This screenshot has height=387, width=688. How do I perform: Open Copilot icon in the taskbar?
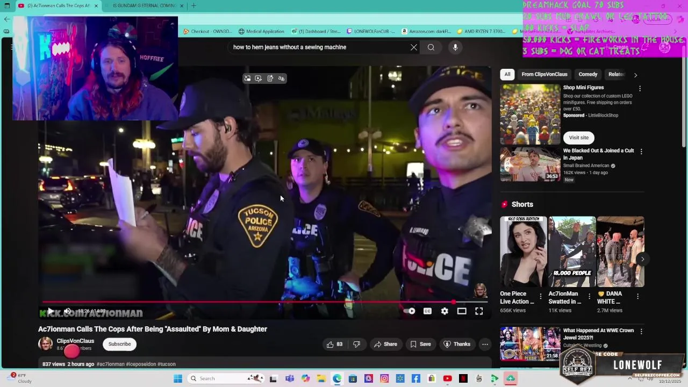pyautogui.click(x=305, y=378)
